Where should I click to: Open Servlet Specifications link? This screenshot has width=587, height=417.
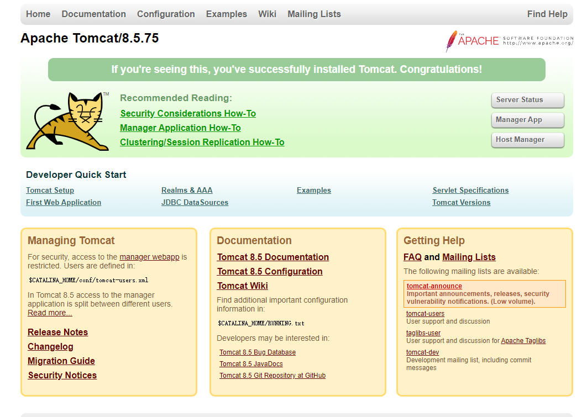pyautogui.click(x=470, y=190)
